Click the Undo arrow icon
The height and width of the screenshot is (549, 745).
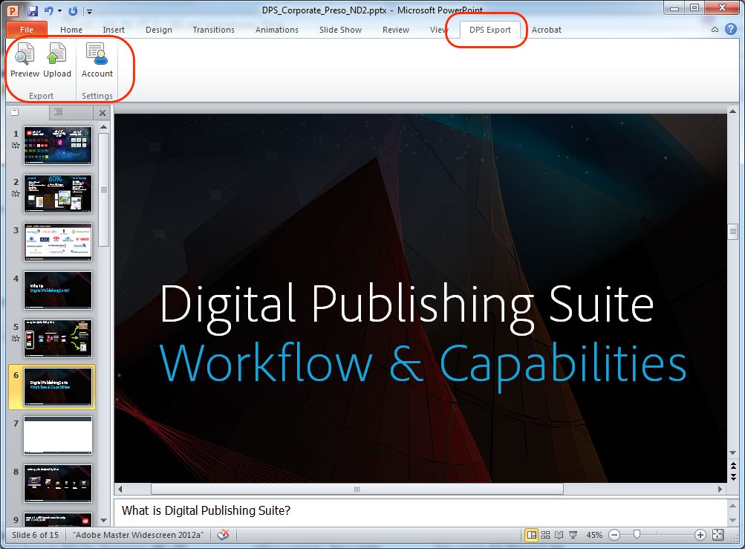point(48,10)
